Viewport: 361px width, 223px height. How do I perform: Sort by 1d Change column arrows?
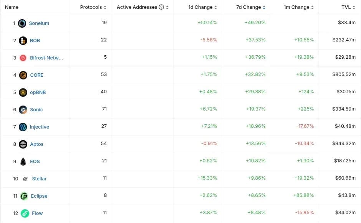(x=215, y=7)
